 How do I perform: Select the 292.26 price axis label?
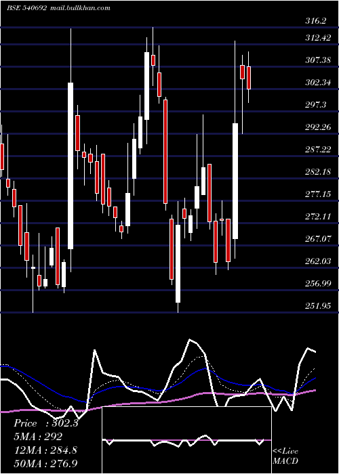click(318, 127)
